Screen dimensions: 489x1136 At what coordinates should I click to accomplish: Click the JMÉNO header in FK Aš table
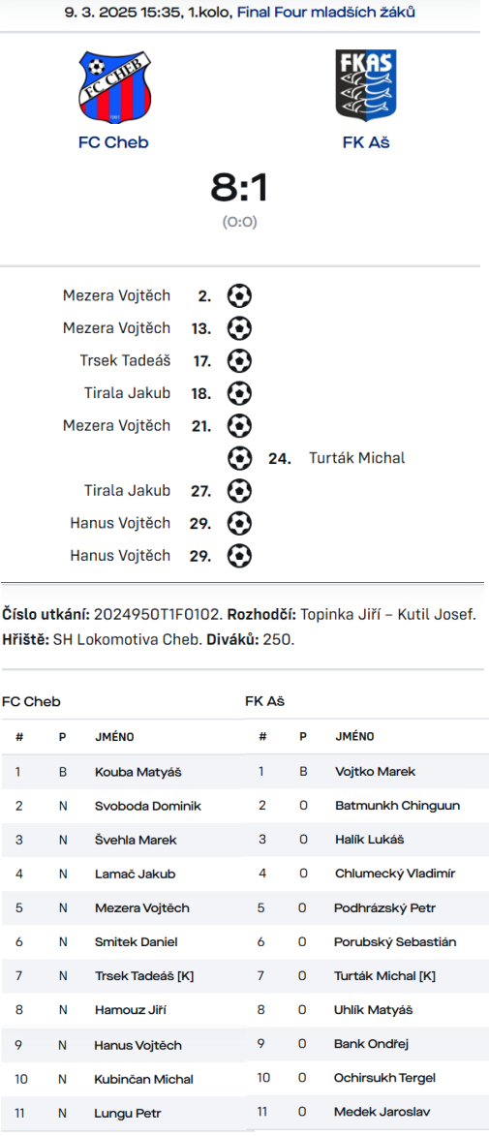[x=354, y=737]
